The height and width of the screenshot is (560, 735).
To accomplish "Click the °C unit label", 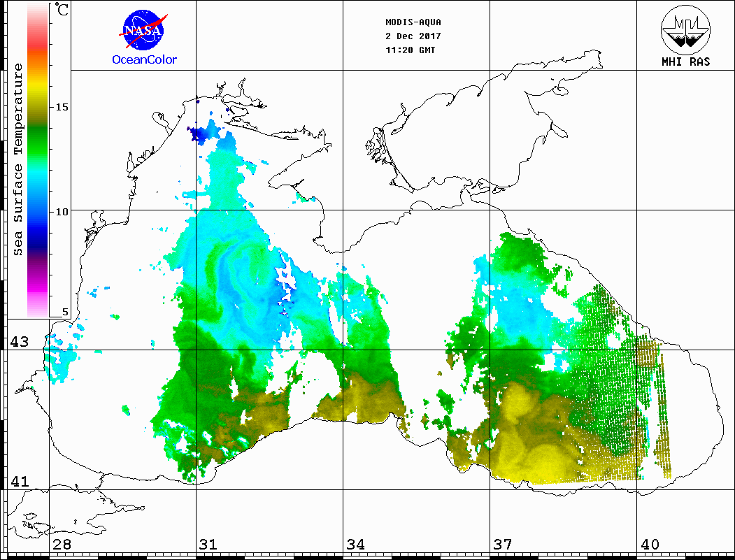I will coord(62,9).
